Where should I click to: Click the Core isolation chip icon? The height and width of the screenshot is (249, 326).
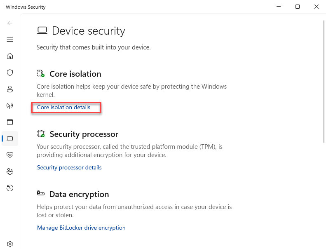click(40, 74)
